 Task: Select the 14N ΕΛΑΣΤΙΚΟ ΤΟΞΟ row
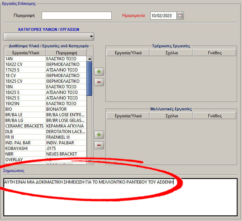[25, 59]
